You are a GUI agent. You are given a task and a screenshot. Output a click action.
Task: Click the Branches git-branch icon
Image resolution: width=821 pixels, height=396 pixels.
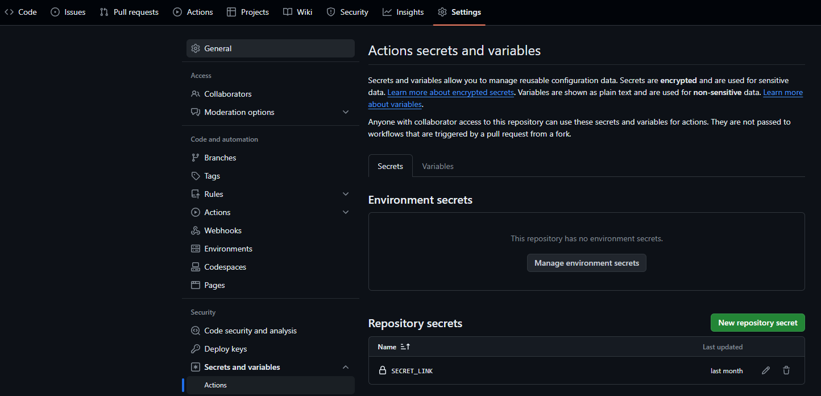point(196,158)
